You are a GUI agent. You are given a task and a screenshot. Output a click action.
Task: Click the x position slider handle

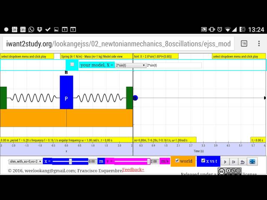tap(71, 161)
